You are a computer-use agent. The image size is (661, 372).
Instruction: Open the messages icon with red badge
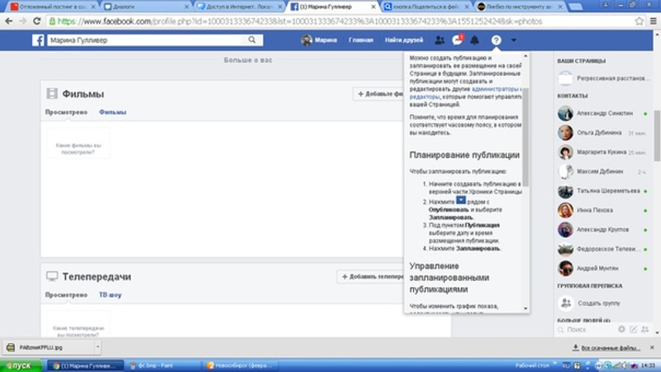click(x=458, y=40)
